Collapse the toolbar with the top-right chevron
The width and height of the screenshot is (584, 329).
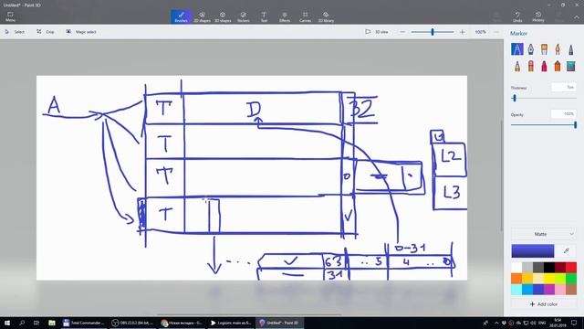(576, 16)
